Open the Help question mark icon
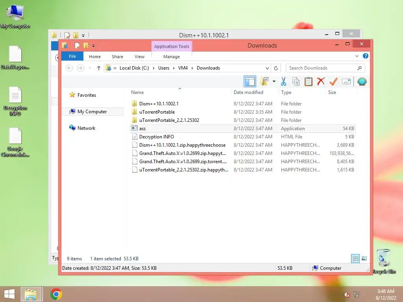The height and width of the screenshot is (302, 403). pyautogui.click(x=365, y=56)
